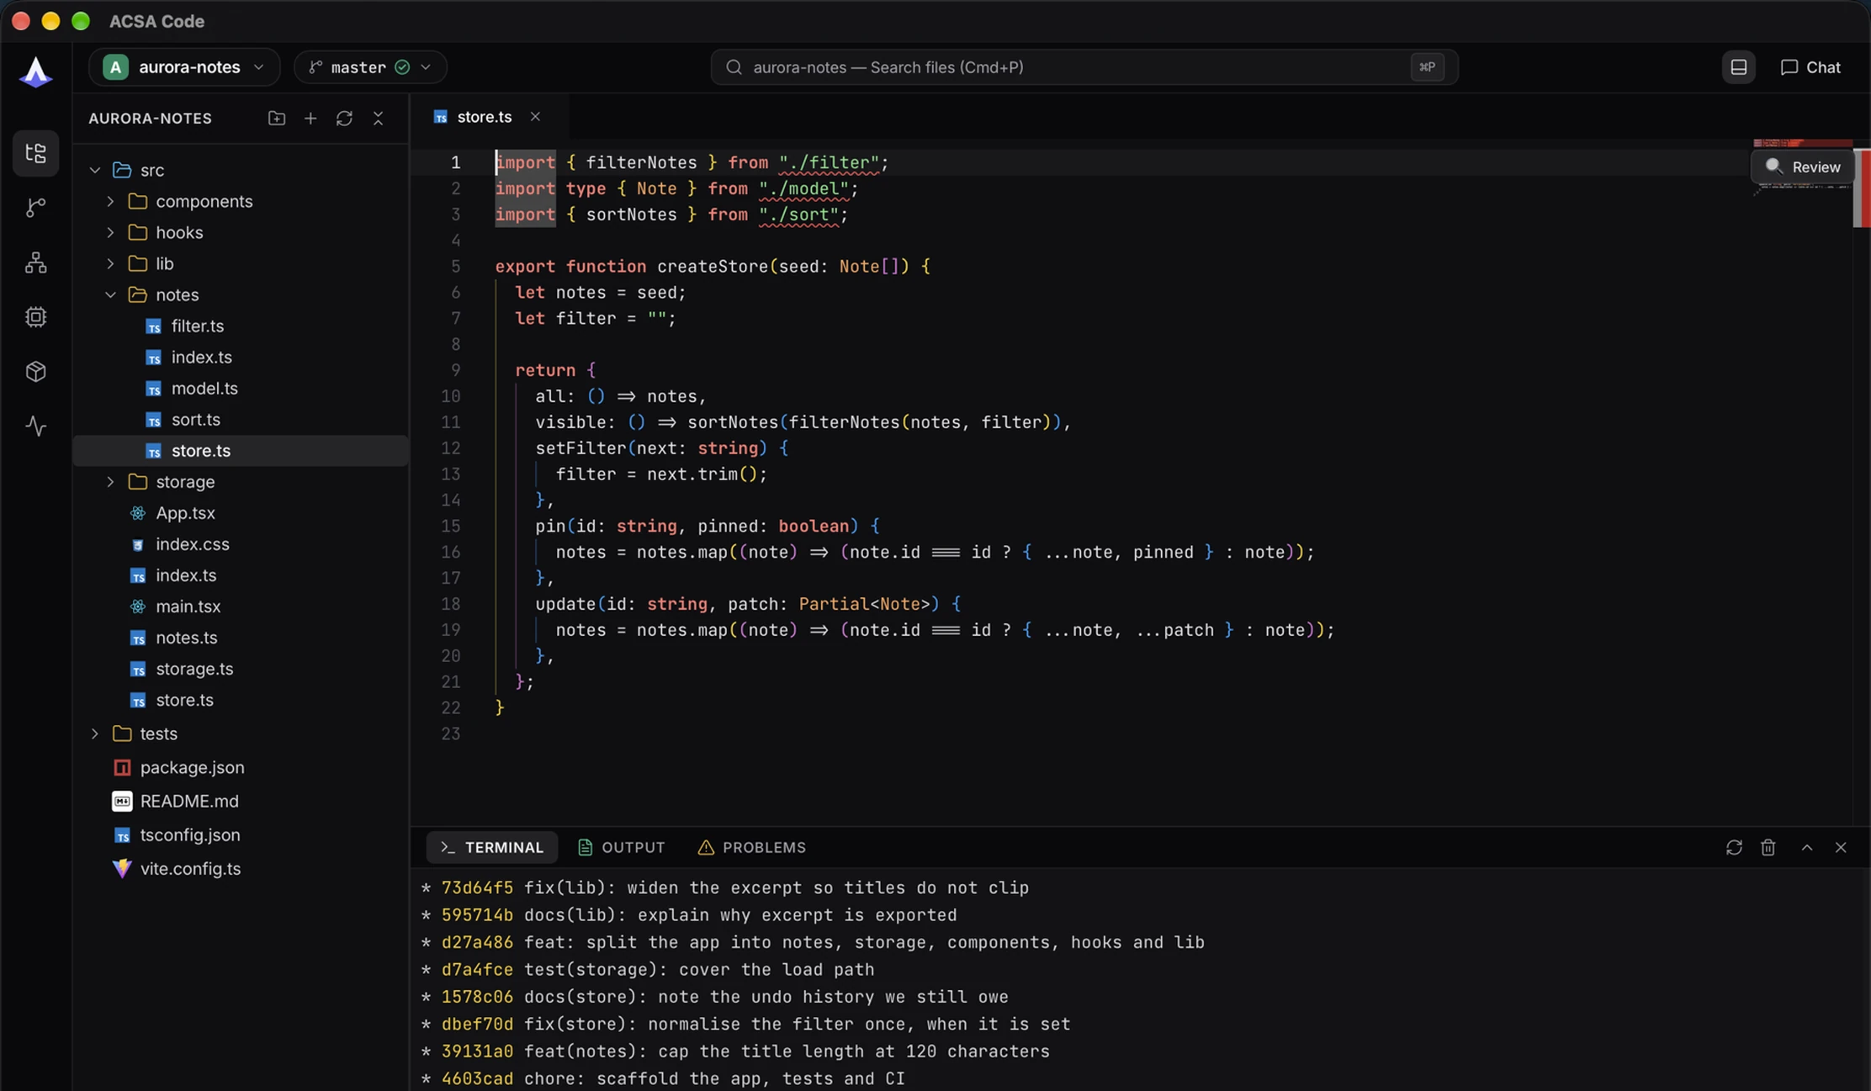Open the activity pulse sidebar icon
The width and height of the screenshot is (1871, 1091).
tap(35, 426)
